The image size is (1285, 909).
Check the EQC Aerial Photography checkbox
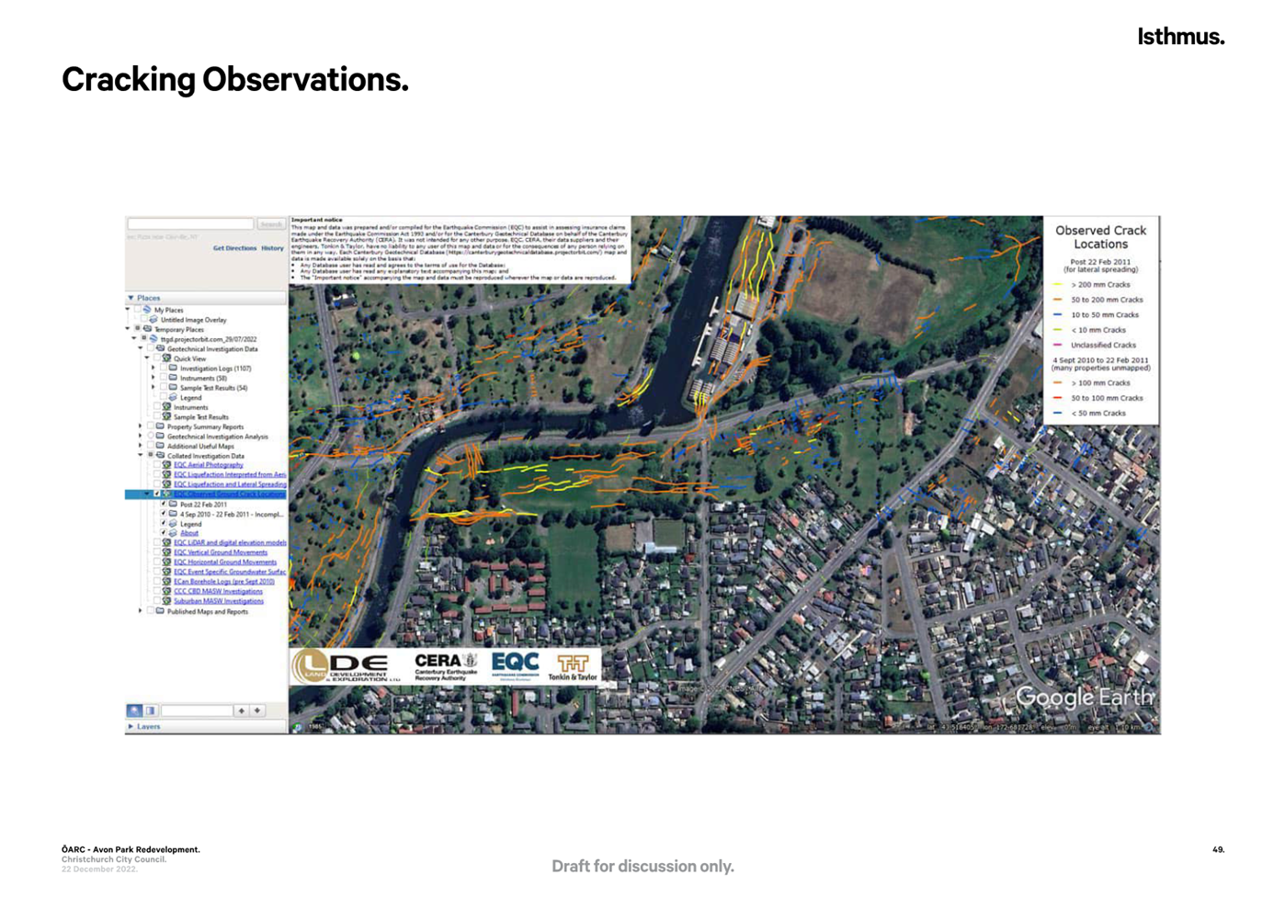[x=157, y=464]
